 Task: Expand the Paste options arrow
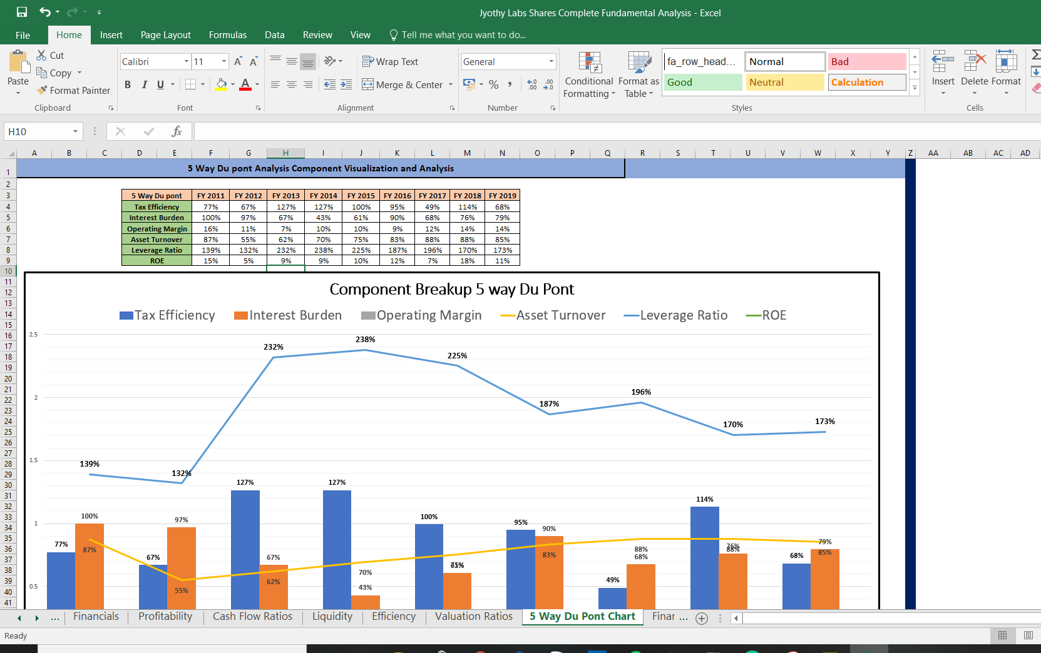pos(18,93)
